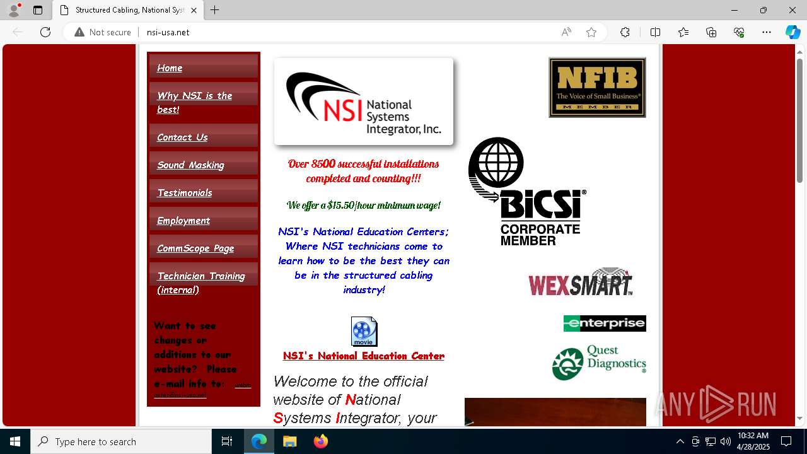Go to Home page link
807x454 pixels.
(x=170, y=68)
